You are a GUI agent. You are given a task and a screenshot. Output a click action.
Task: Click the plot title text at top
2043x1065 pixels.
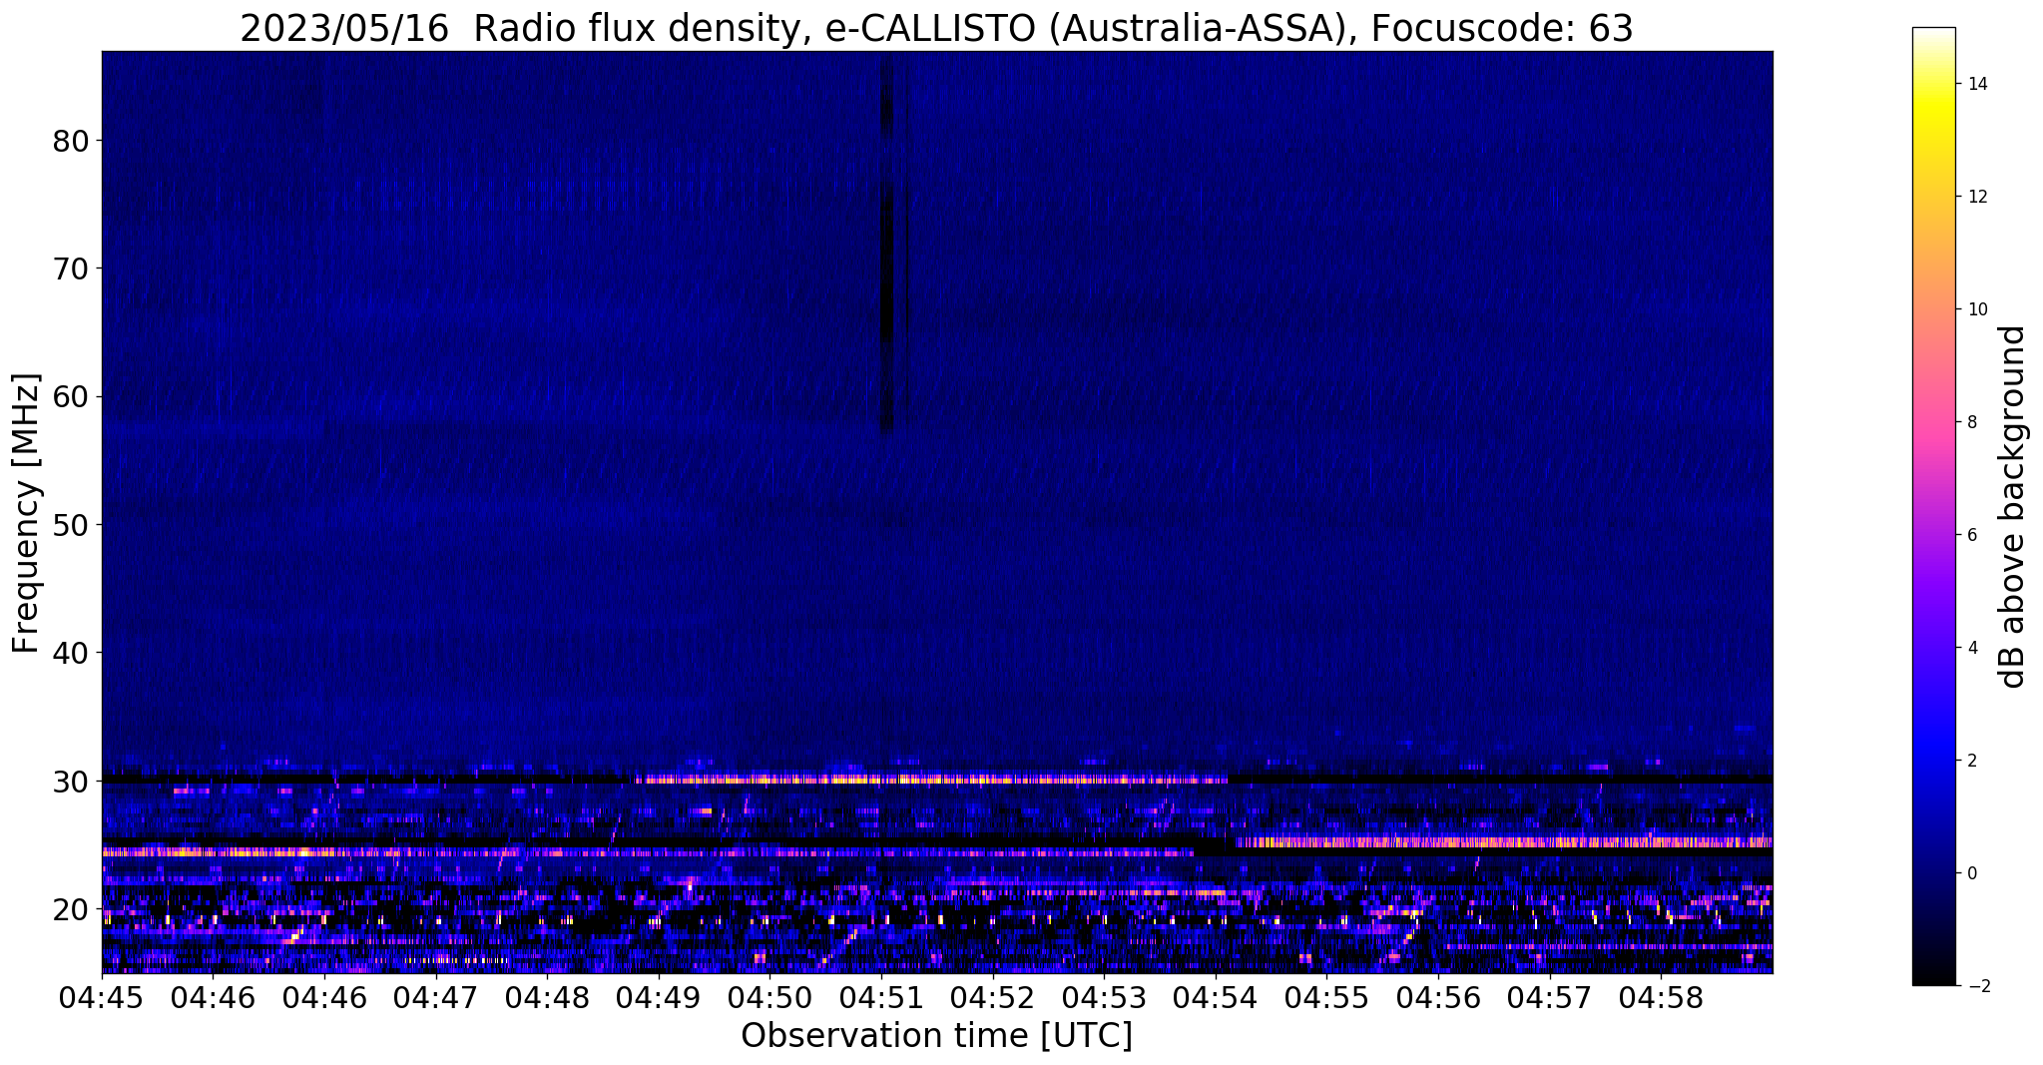click(x=936, y=28)
